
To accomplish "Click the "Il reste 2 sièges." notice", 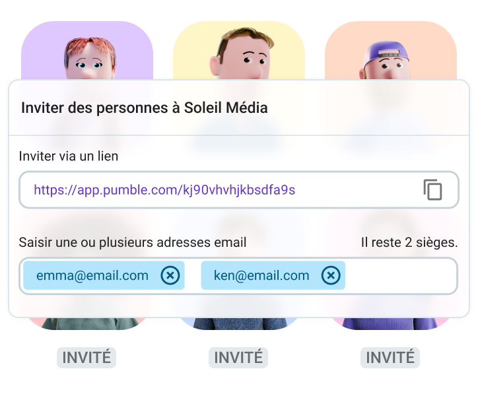I will (x=409, y=242).
